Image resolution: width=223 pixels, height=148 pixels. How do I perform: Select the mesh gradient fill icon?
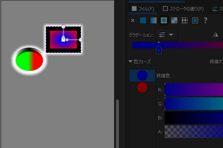tap(174, 20)
